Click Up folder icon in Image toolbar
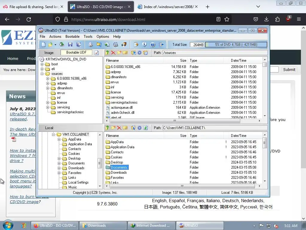The height and width of the screenshot is (230, 306). [107, 53]
